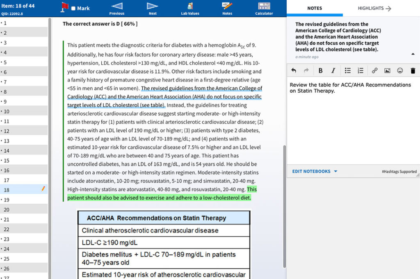Delete the note using the trash icon

pos(413,70)
